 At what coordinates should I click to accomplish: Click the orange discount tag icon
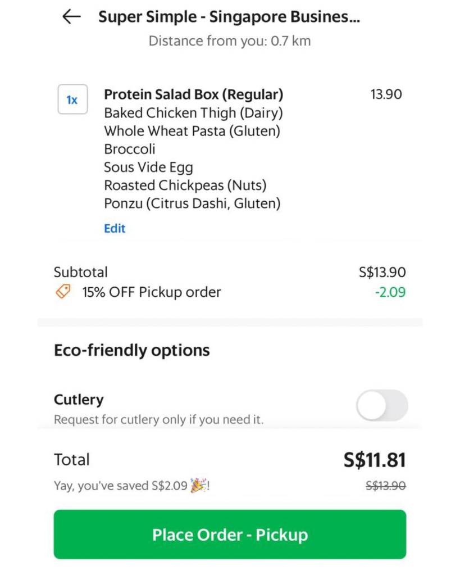tap(63, 292)
